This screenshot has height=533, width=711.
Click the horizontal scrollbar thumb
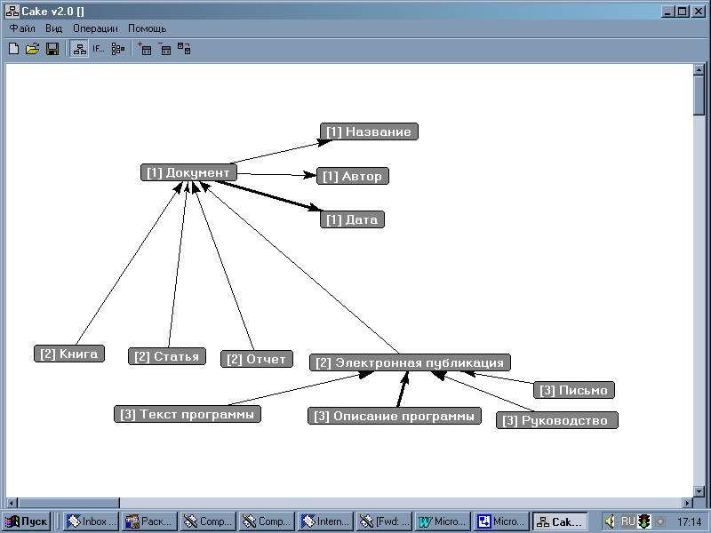(69, 503)
